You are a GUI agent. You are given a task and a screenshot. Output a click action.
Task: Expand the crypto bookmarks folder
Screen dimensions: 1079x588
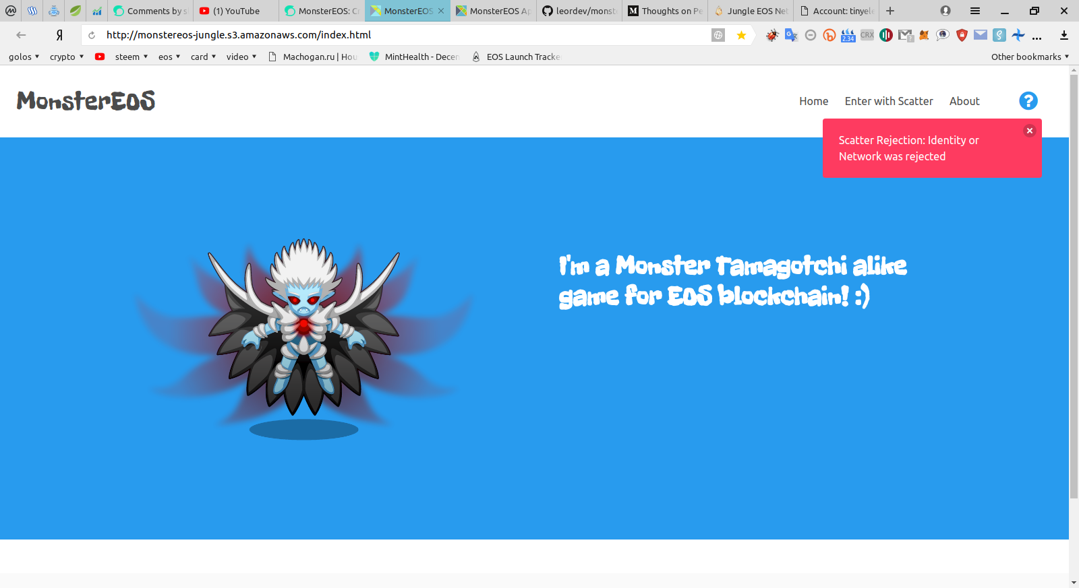67,57
